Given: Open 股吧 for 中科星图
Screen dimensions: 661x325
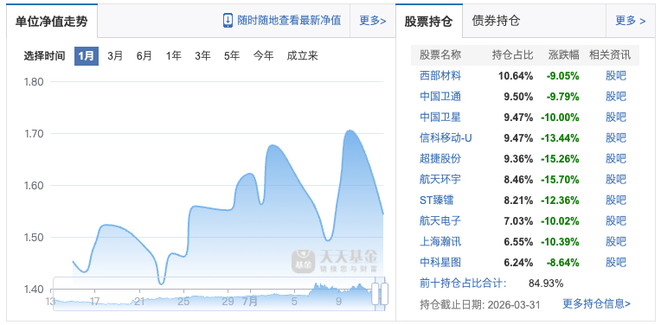Looking at the screenshot, I should click(616, 262).
